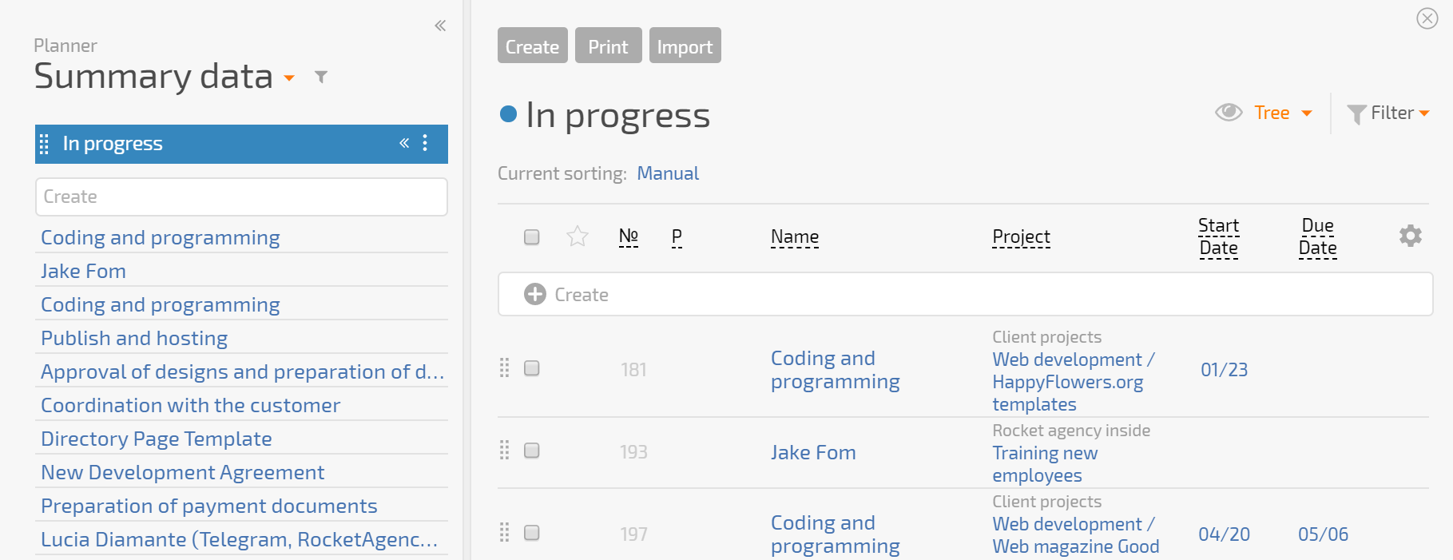
Task: Grab drag handle for task 197
Action: pyautogui.click(x=504, y=532)
